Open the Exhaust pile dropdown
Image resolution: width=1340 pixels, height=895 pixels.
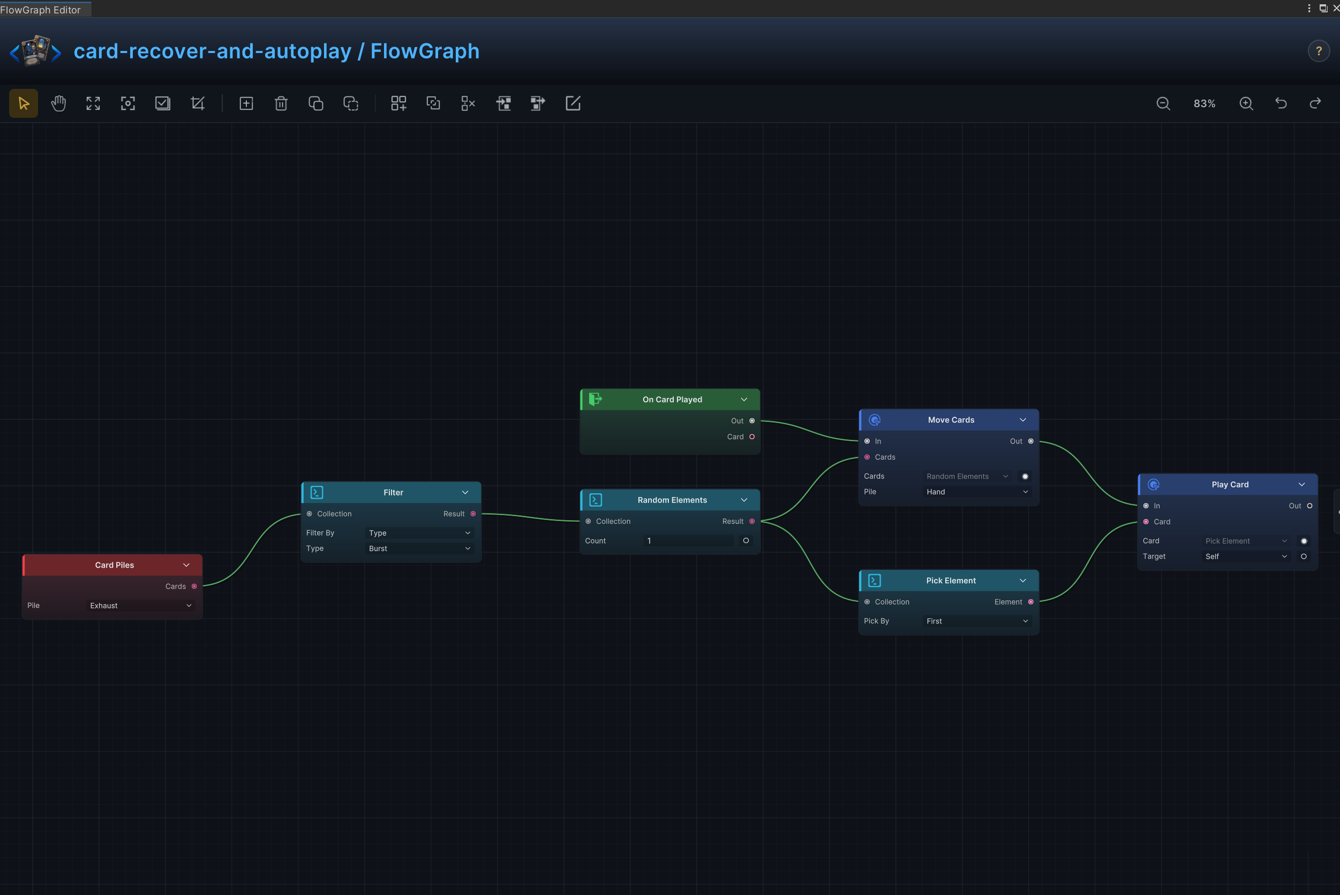coord(140,605)
